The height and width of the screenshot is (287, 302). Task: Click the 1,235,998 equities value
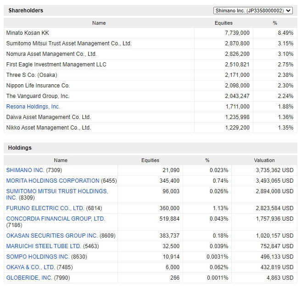[237, 117]
